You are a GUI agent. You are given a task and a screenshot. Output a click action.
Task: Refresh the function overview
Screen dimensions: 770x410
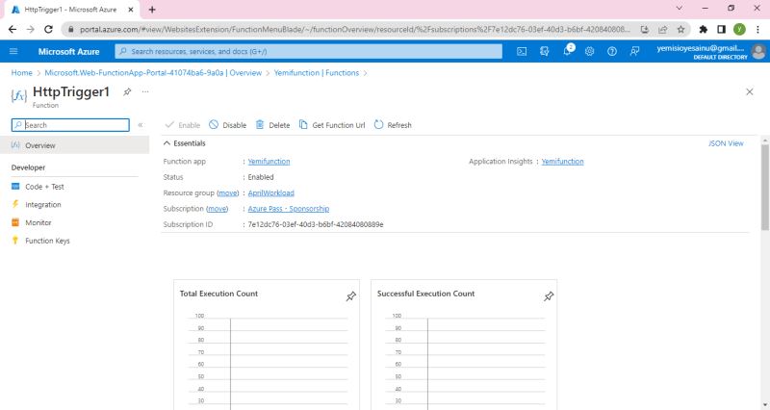tap(393, 125)
